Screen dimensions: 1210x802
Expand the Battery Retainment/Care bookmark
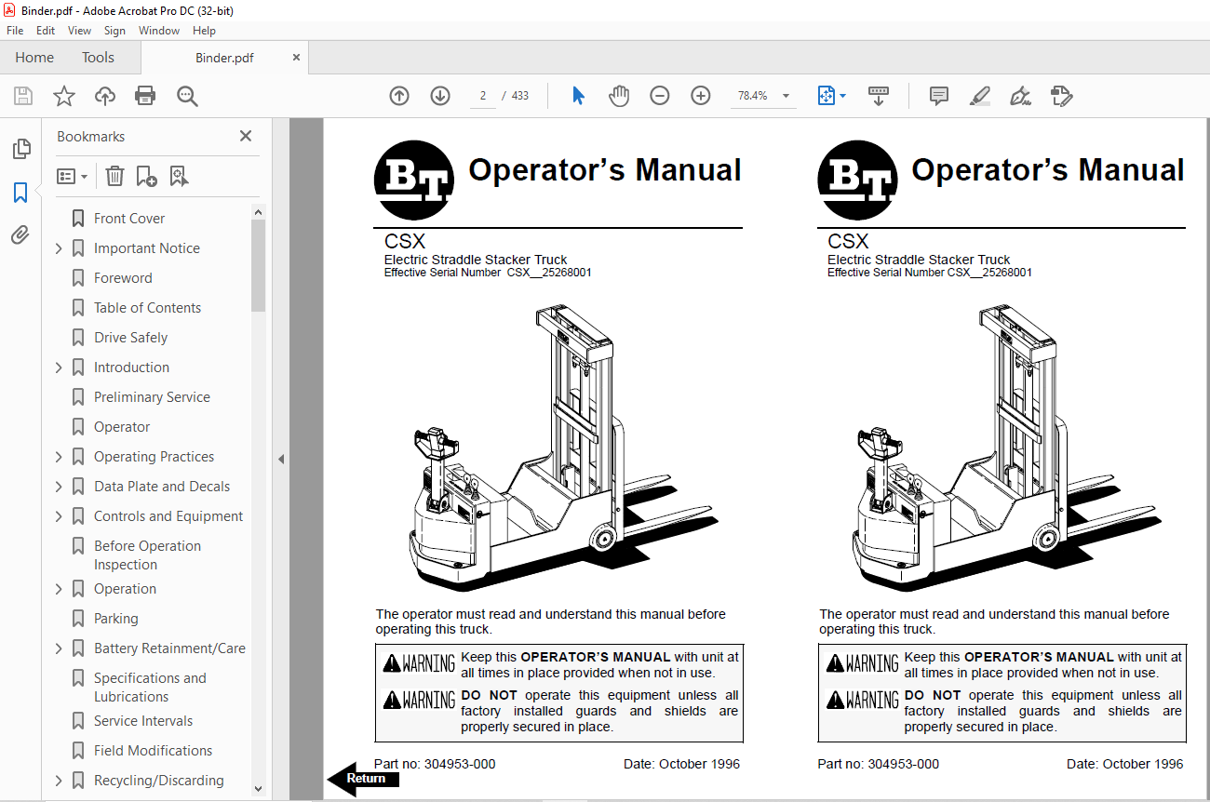point(59,648)
